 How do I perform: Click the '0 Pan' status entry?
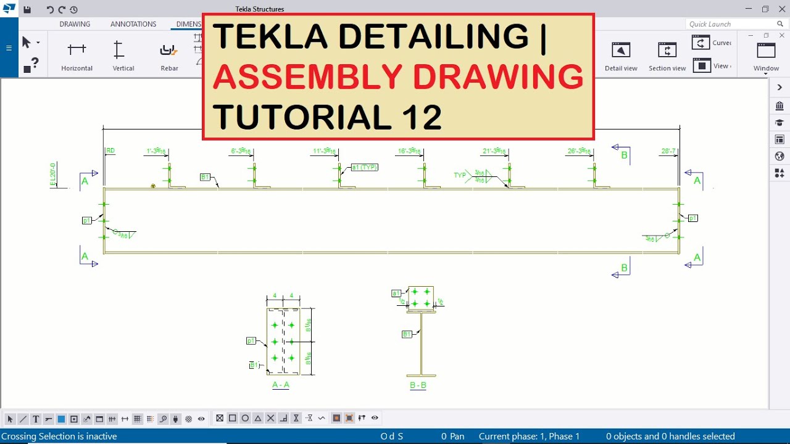[x=453, y=436]
